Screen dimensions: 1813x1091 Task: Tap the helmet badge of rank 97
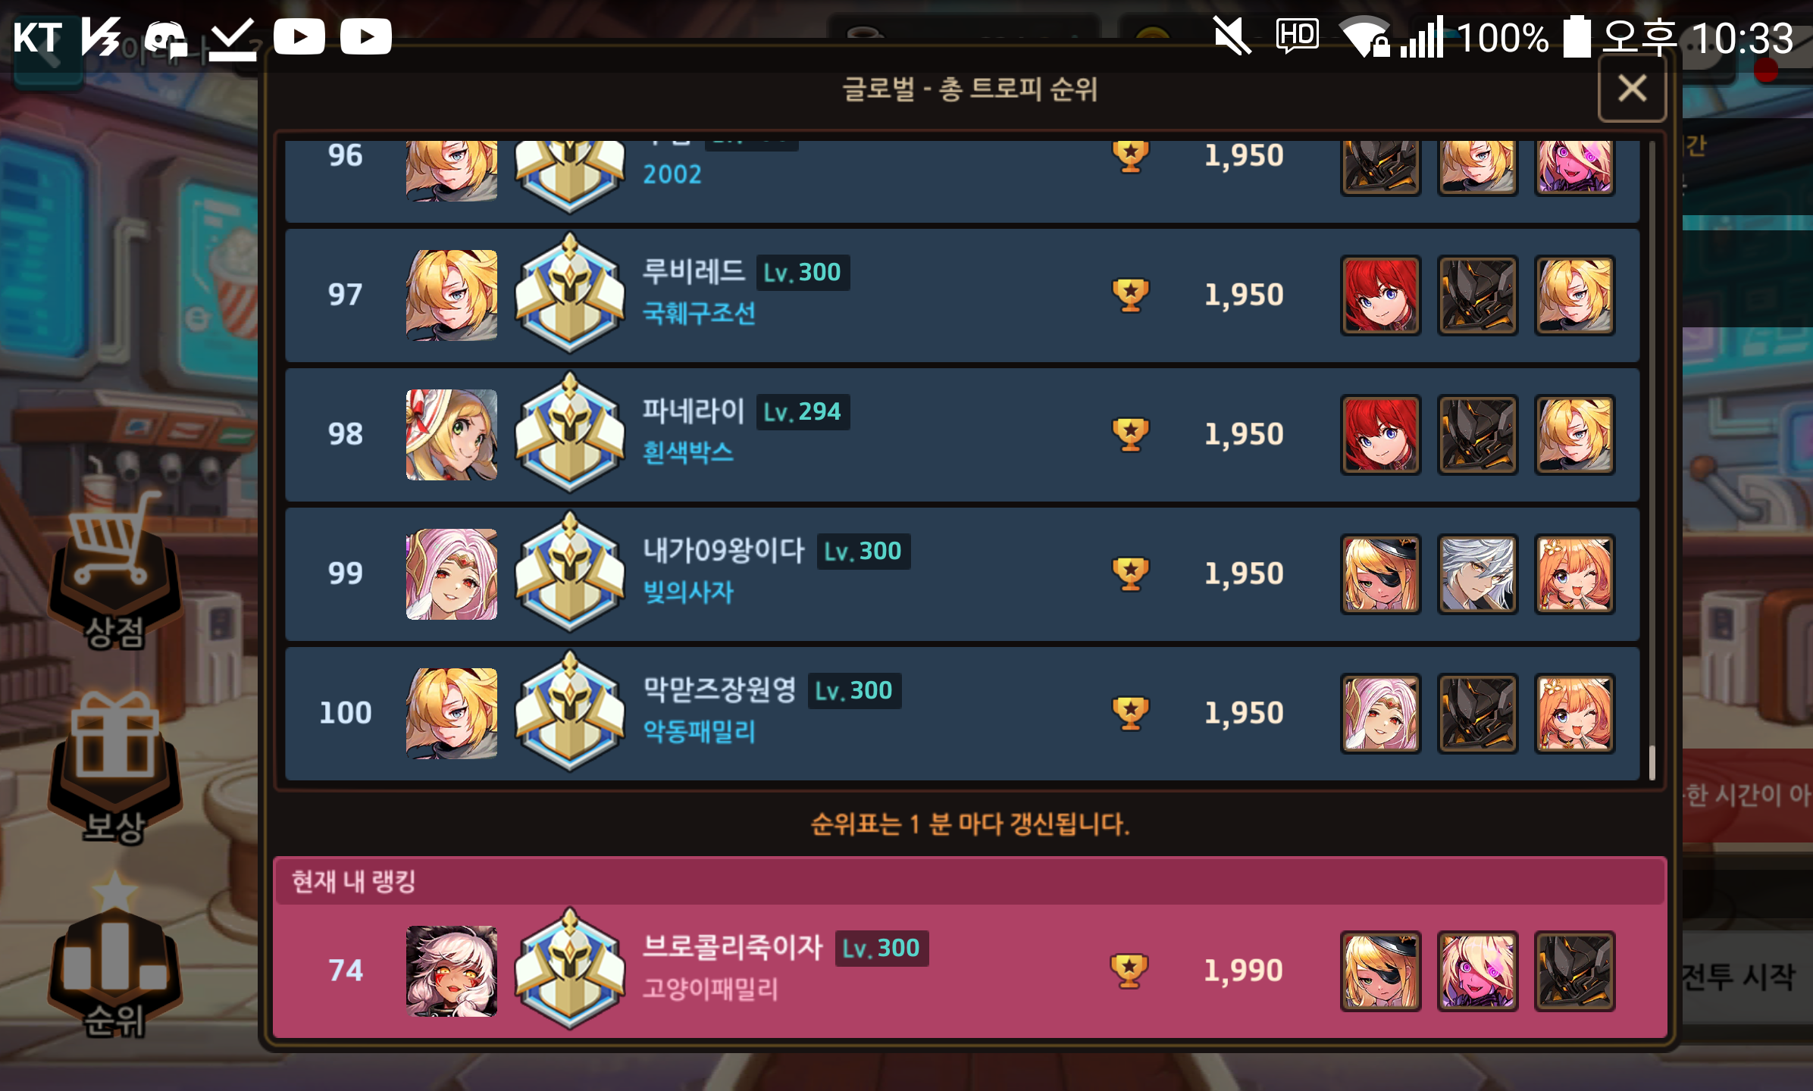pyautogui.click(x=570, y=294)
